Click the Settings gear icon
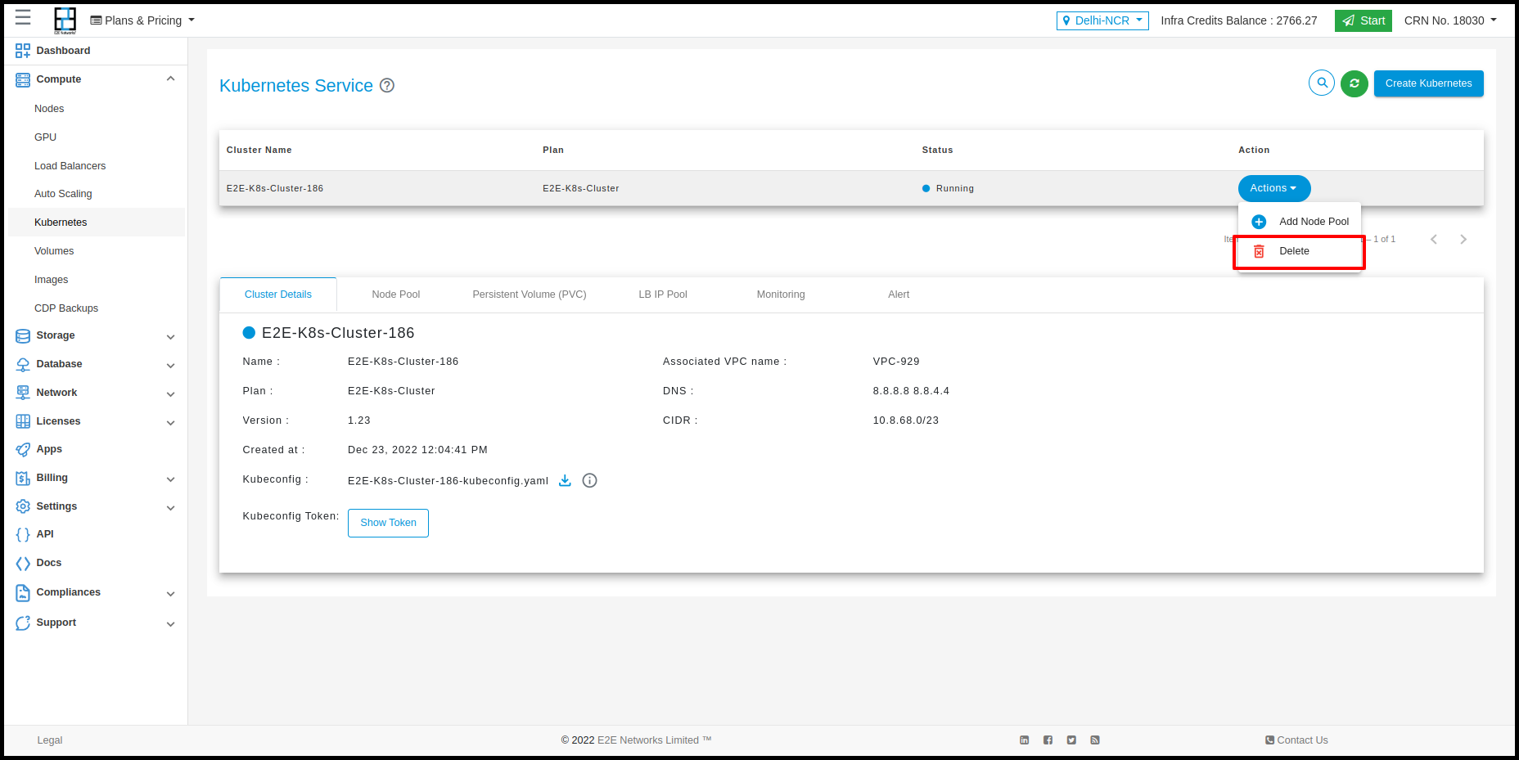The image size is (1519, 760). coord(23,506)
